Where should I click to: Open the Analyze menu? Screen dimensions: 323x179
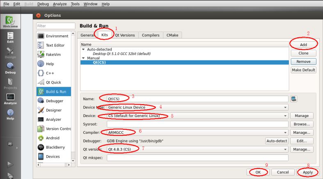click(60, 4)
